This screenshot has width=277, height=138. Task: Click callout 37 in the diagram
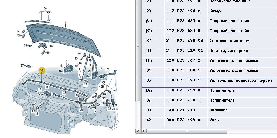(22, 65)
